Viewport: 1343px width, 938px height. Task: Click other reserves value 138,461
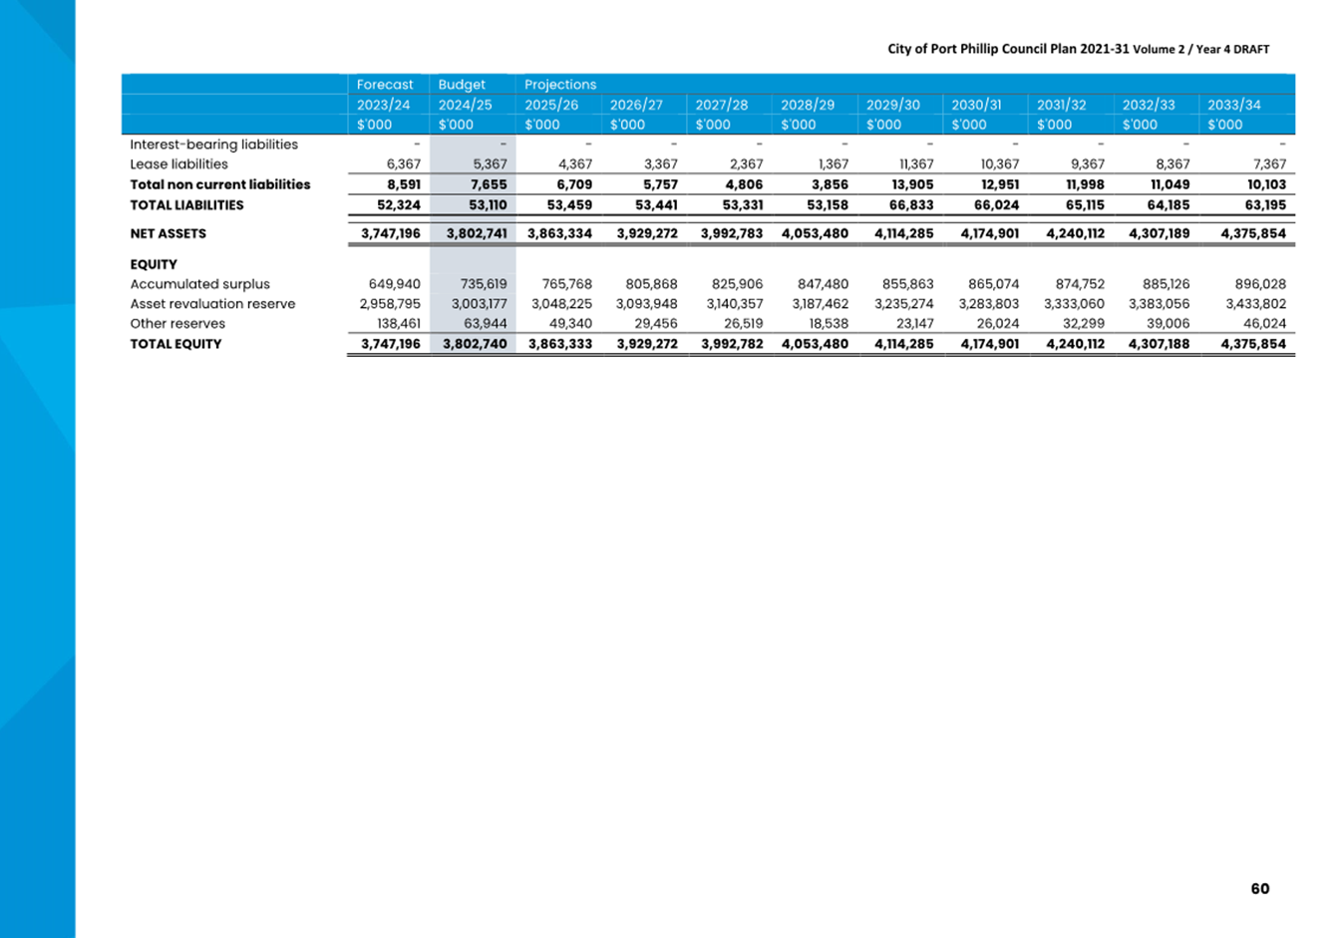coord(397,324)
